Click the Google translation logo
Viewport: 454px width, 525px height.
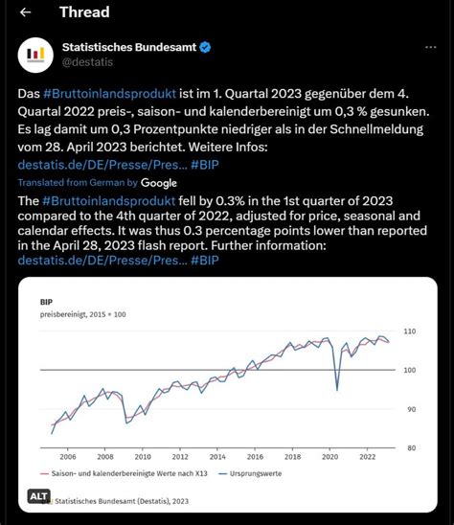[159, 183]
